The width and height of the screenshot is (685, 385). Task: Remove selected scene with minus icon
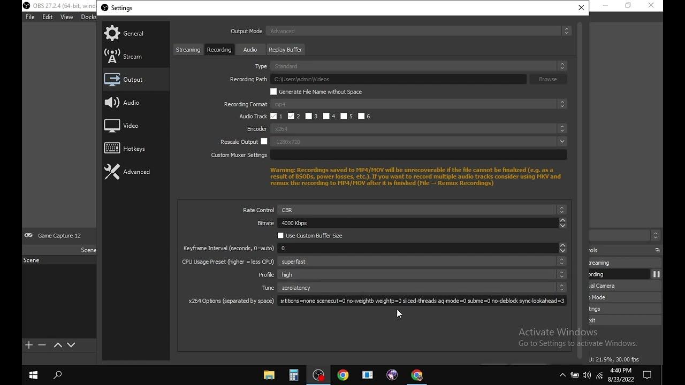click(42, 345)
